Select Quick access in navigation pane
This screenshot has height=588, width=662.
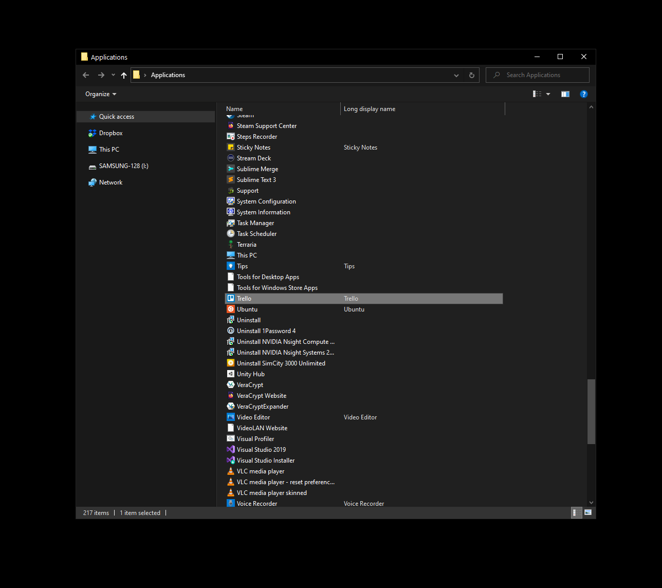point(146,117)
